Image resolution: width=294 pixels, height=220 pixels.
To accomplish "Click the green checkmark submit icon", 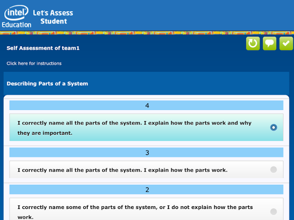I will [x=286, y=44].
